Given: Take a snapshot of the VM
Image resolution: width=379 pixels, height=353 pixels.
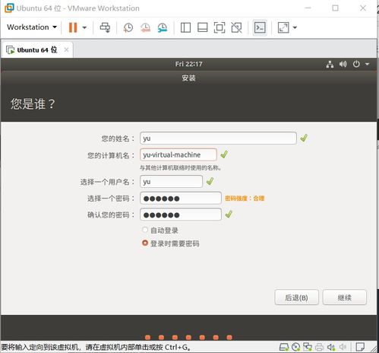Looking at the screenshot, I should pos(128,27).
